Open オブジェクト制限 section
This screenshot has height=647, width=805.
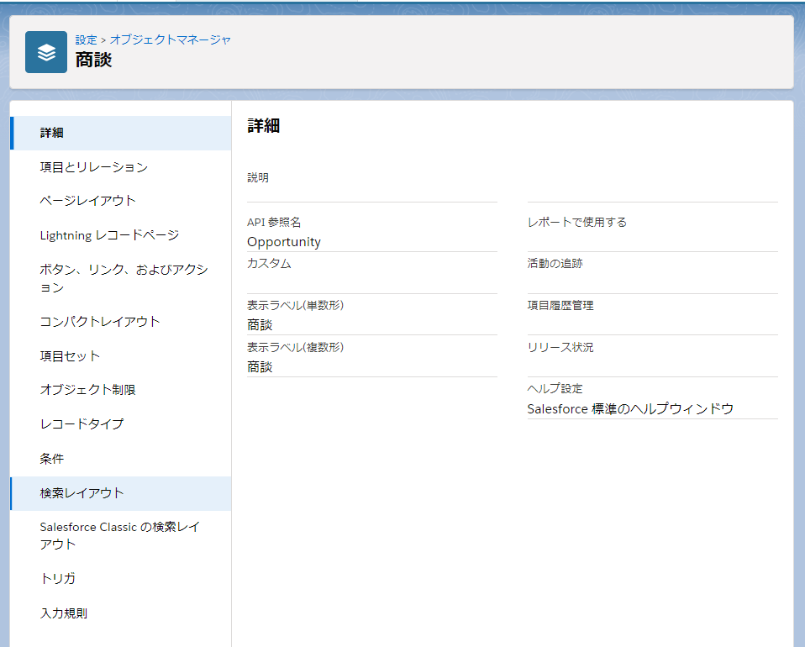tap(121, 390)
